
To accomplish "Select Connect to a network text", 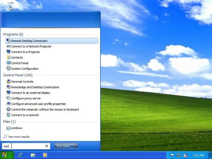I will pos(25,115).
